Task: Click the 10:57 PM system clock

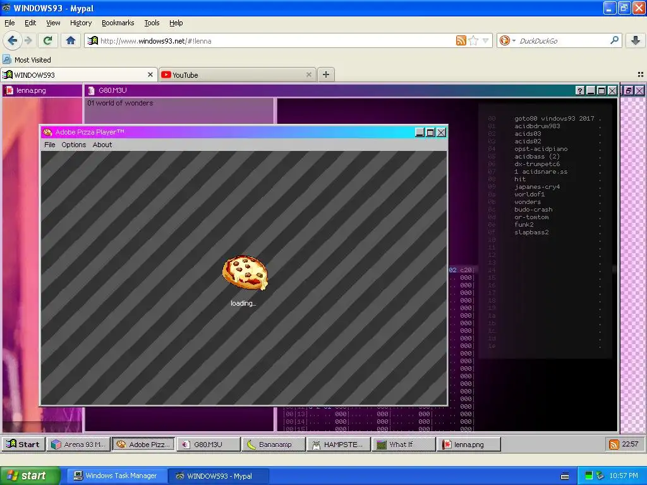Action: point(624,476)
